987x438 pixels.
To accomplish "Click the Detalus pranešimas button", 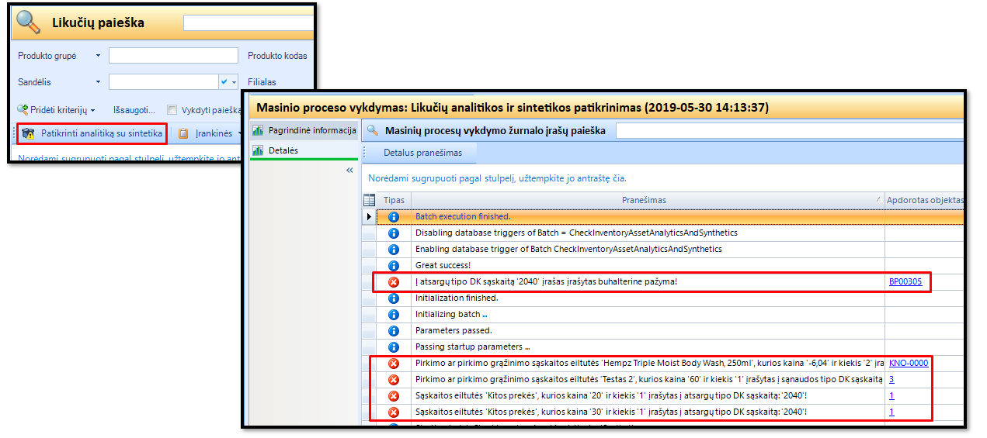I will coord(422,153).
